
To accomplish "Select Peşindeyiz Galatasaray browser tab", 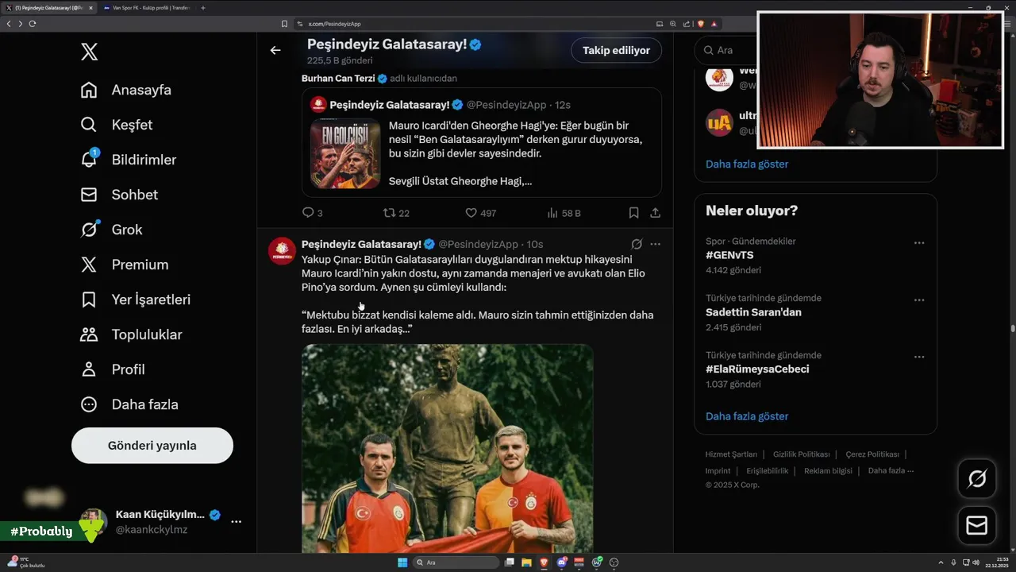I will pyautogui.click(x=49, y=8).
